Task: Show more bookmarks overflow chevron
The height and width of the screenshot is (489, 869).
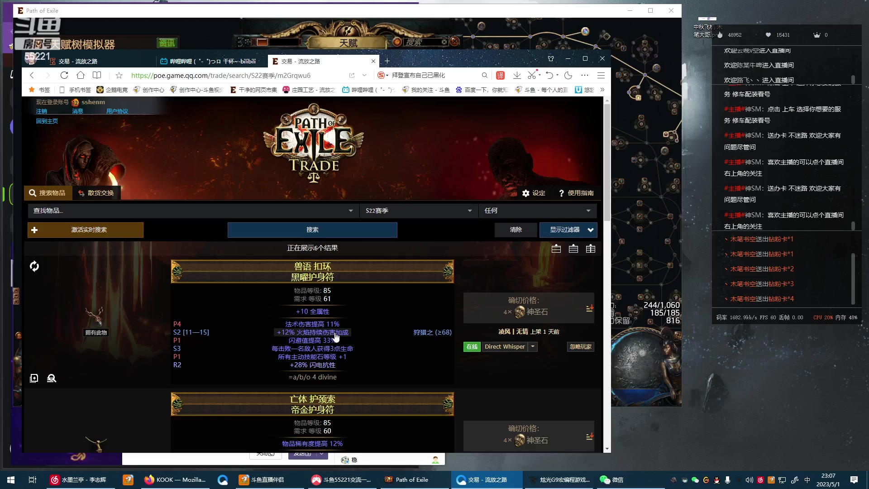Action: click(602, 90)
